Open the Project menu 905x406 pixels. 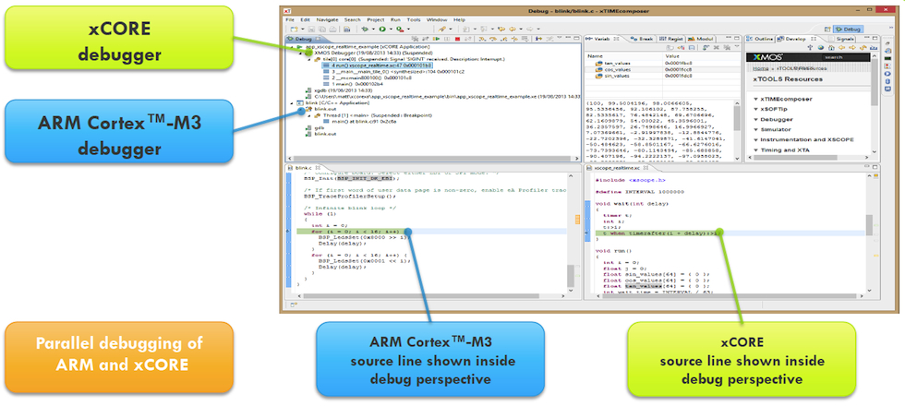click(x=375, y=19)
